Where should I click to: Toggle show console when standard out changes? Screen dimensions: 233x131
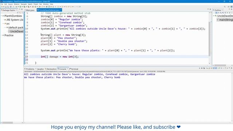tap(214, 68)
